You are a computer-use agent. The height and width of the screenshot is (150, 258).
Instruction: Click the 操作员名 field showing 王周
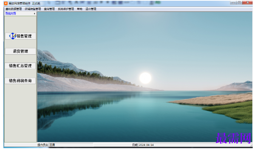[x=71, y=145]
